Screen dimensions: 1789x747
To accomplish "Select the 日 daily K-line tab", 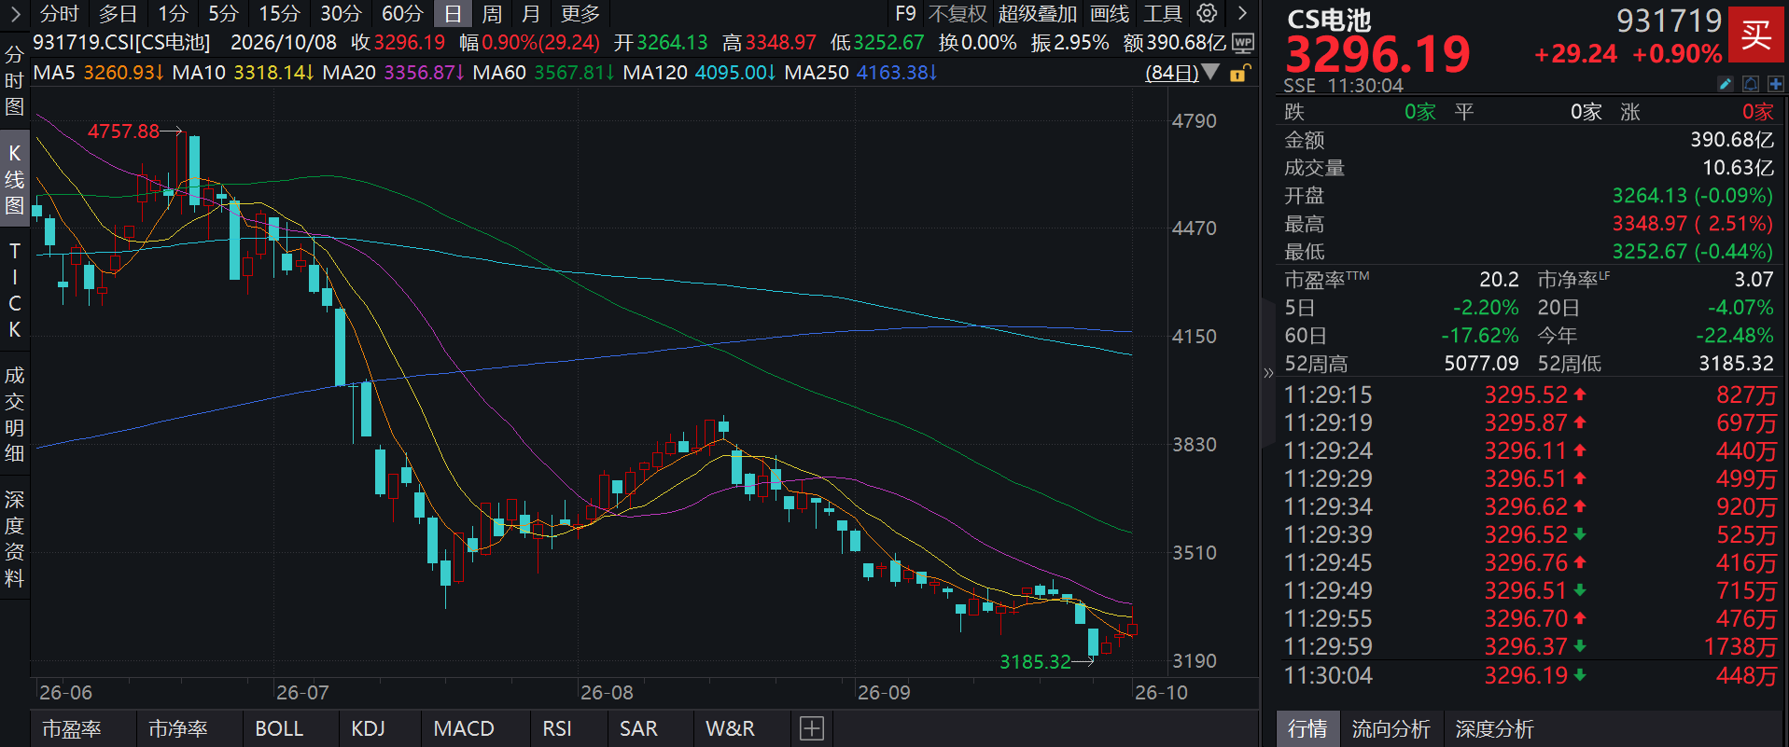I will point(453,13).
